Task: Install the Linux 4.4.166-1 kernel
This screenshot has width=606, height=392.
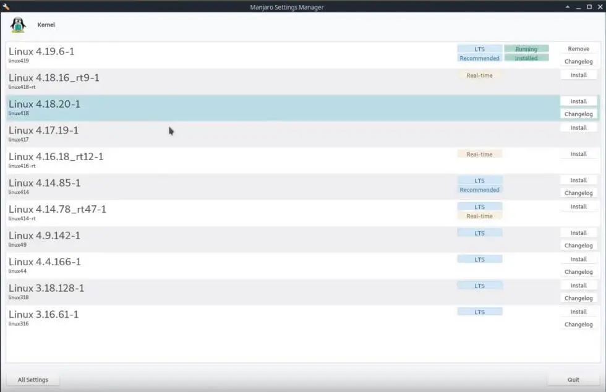Action: click(579, 259)
